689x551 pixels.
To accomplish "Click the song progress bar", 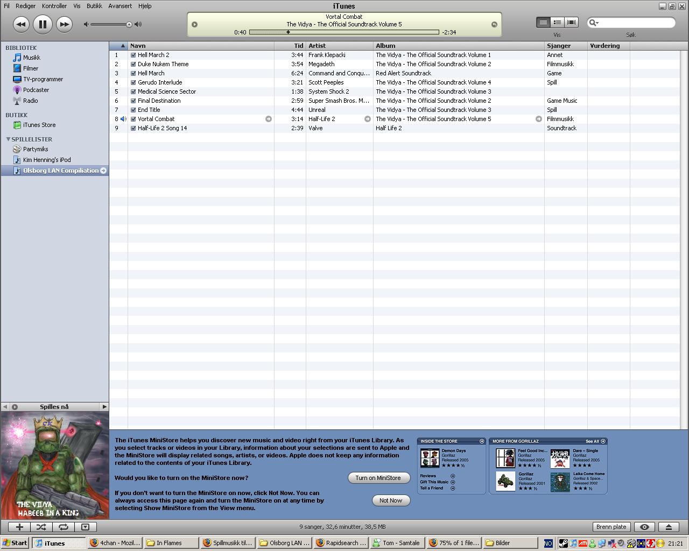I will point(344,32).
